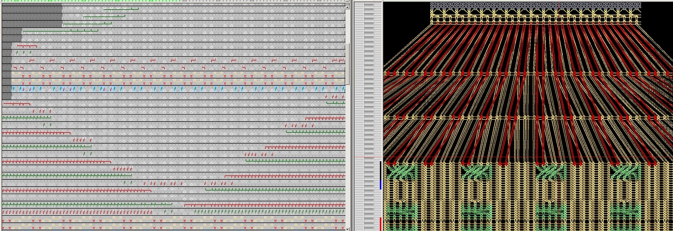Click the scroll down arrow of technical view
Viewport: 673px width, 231px height.
(x=347, y=228)
